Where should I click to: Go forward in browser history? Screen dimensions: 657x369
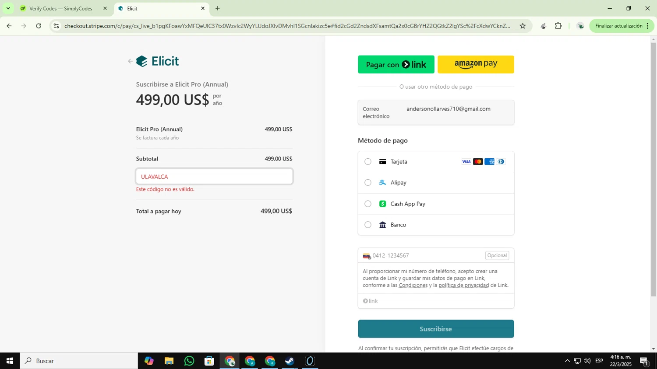pos(24,26)
